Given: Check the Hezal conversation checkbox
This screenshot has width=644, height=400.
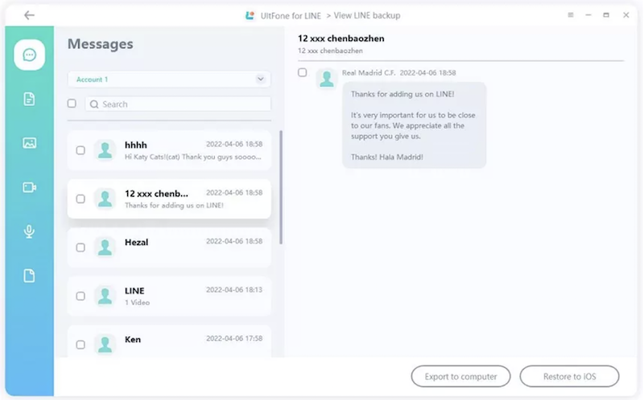Looking at the screenshot, I should coord(80,247).
